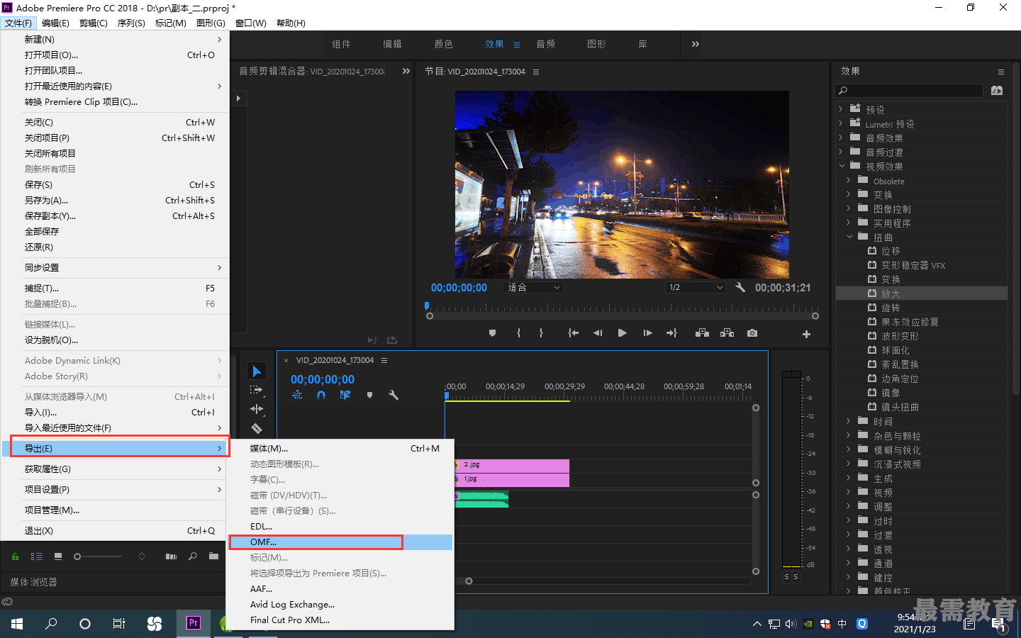This screenshot has width=1021, height=638.
Task: Expand the 预设 folder
Action: tap(841, 109)
